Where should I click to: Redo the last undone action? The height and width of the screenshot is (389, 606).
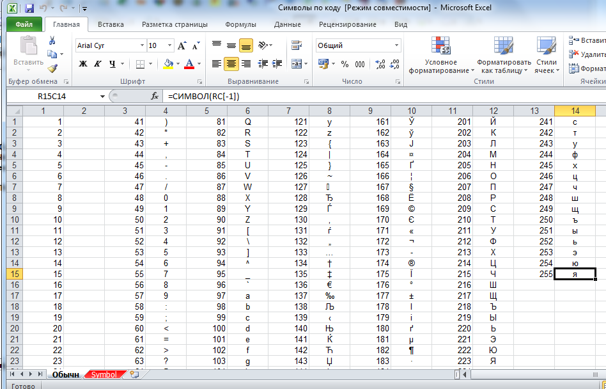click(x=63, y=8)
